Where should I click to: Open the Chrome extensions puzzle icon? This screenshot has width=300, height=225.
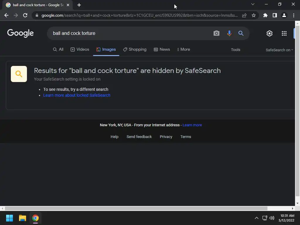[x=265, y=15]
